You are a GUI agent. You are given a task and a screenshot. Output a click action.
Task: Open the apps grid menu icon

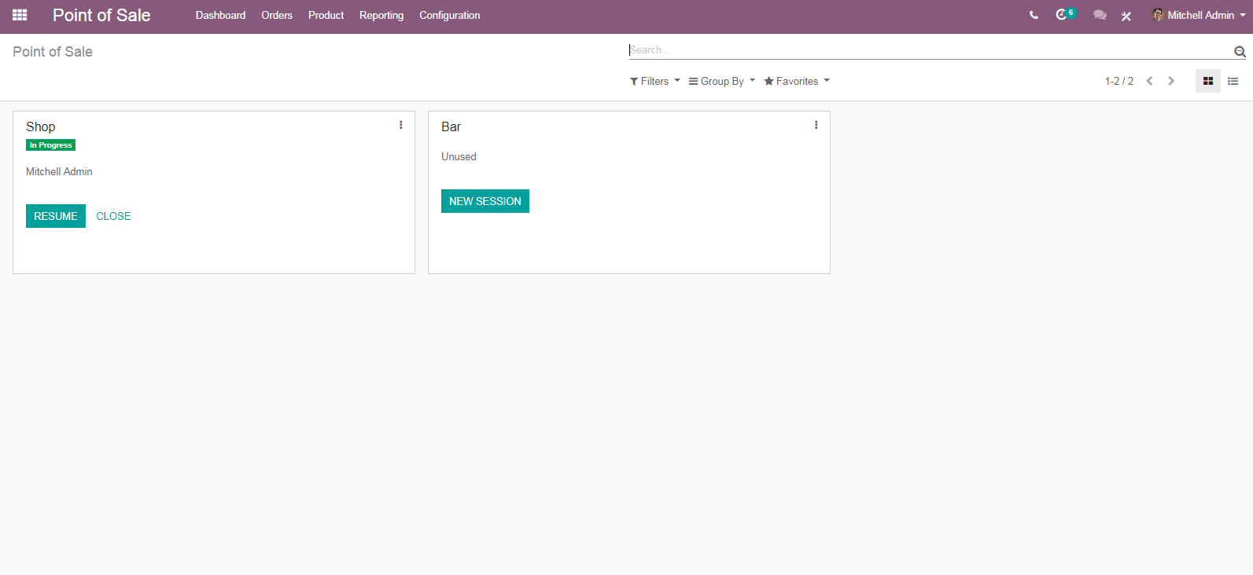click(20, 15)
